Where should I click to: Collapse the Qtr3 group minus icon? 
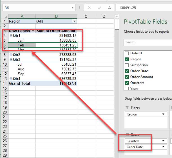(11, 59)
